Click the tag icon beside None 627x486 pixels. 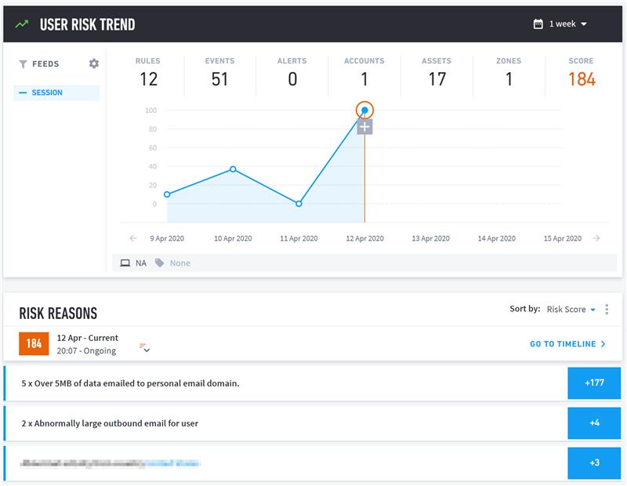(160, 263)
